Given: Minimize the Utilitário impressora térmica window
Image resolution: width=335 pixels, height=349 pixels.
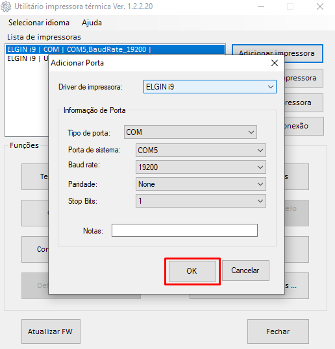Looking at the screenshot, I should [261, 6].
